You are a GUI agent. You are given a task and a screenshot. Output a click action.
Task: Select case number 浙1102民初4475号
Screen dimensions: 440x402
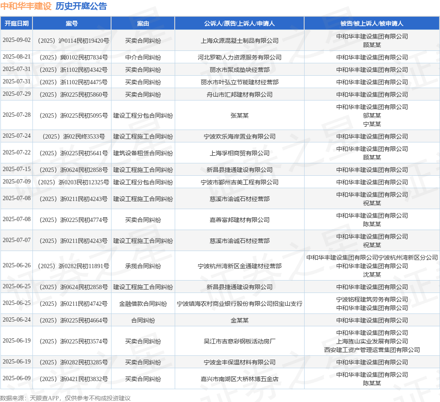pyautogui.click(x=73, y=82)
